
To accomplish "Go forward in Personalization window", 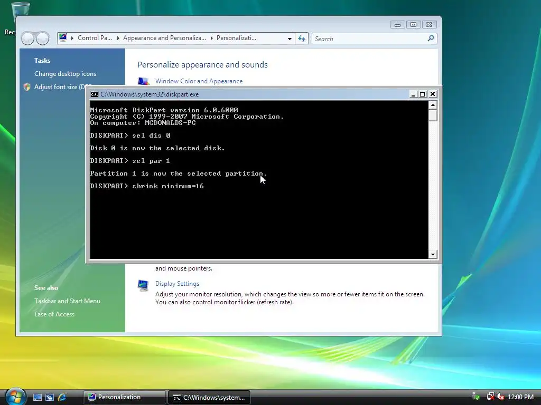I will [x=42, y=38].
